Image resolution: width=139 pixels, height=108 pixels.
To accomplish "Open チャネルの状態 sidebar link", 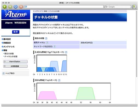I will coord(11,56).
